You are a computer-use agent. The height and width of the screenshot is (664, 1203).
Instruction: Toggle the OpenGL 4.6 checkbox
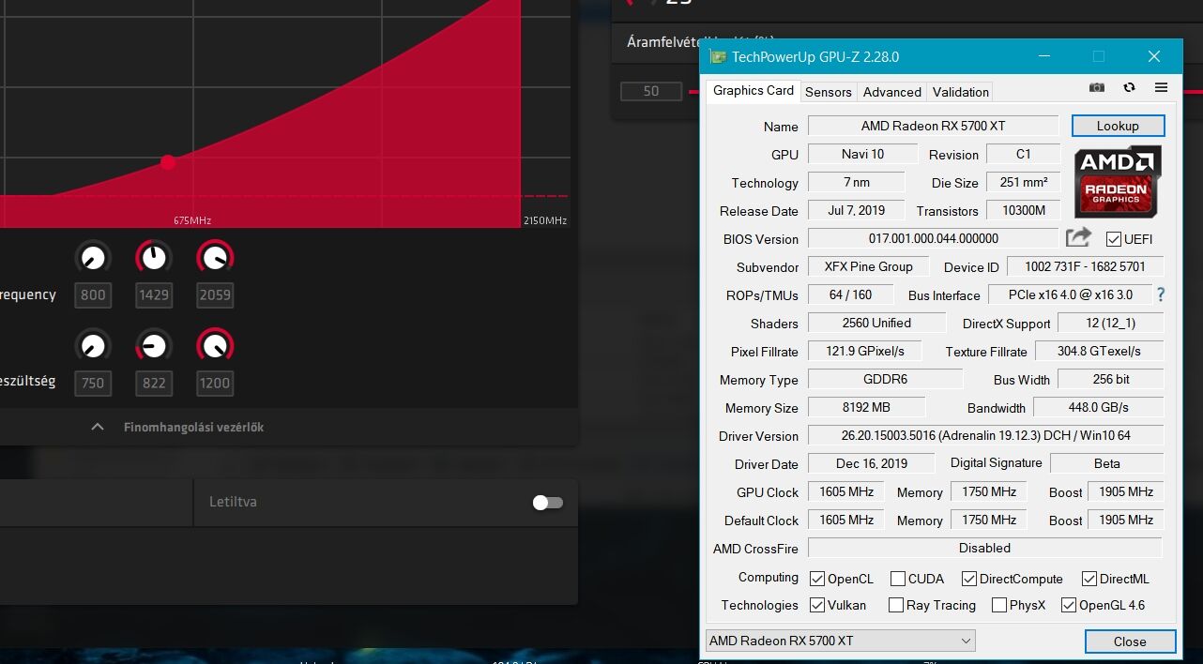point(1069,605)
